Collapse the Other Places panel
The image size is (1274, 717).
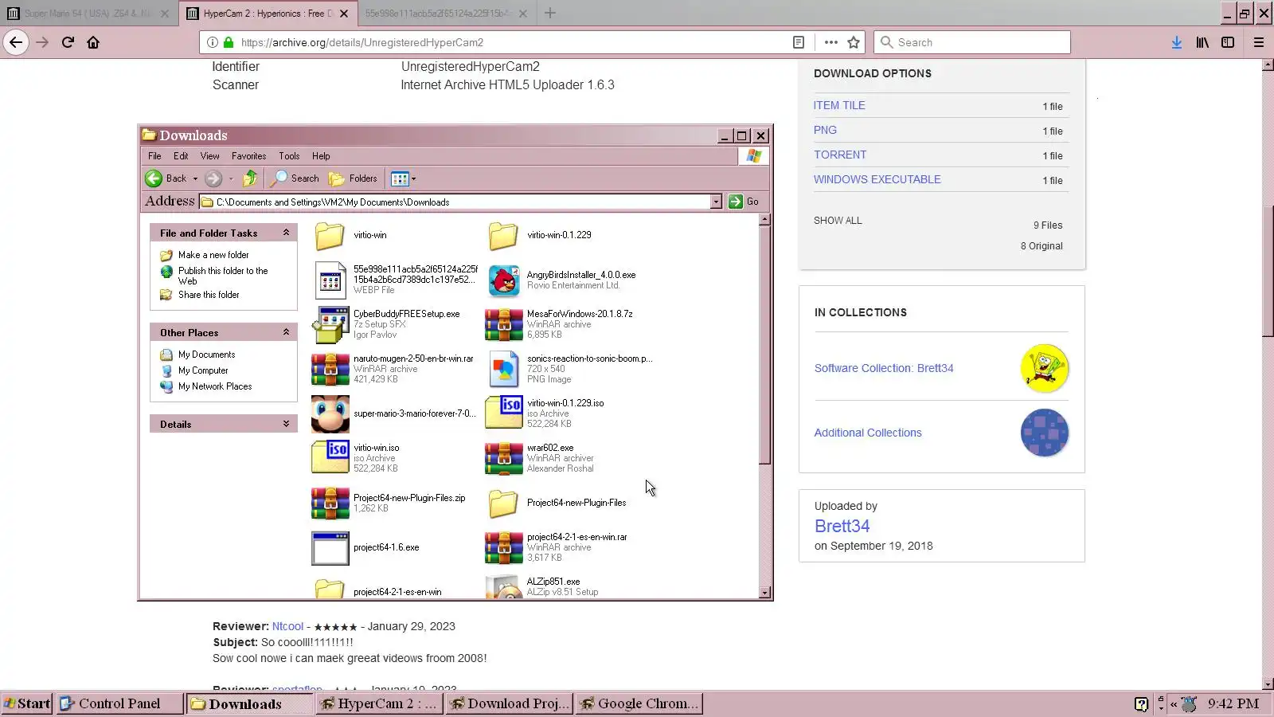(x=286, y=332)
